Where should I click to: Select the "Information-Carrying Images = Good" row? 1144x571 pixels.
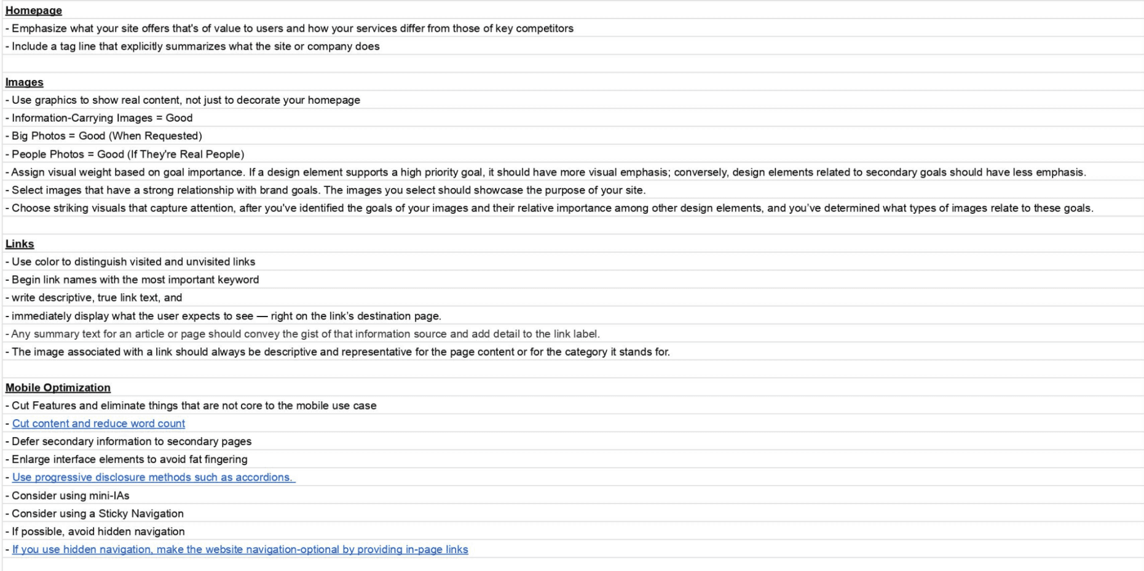102,118
